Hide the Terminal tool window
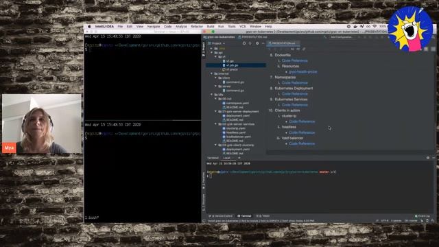The width and height of the screenshot is (439, 247). (x=434, y=158)
